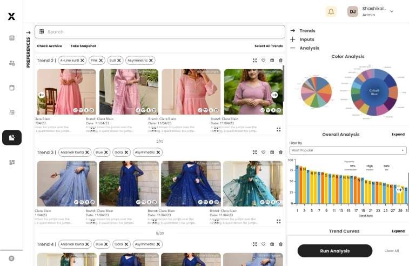Open the Most Popular filter dropdown
Viewport: 409px width, 266px height.
pos(348,150)
